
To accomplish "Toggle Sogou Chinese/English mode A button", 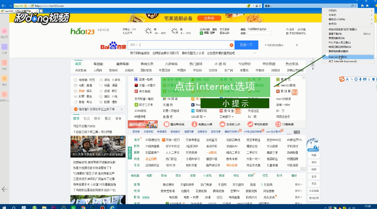I will pos(347,79).
